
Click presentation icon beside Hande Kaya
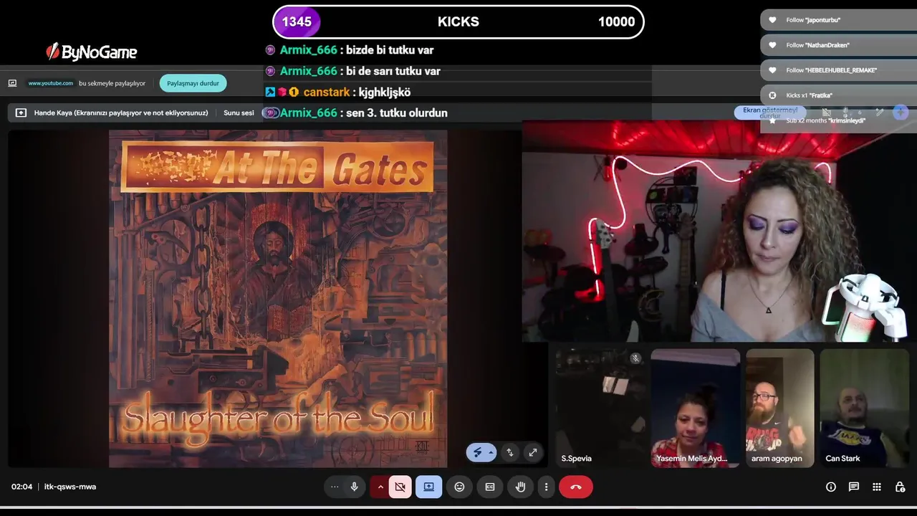(x=21, y=113)
